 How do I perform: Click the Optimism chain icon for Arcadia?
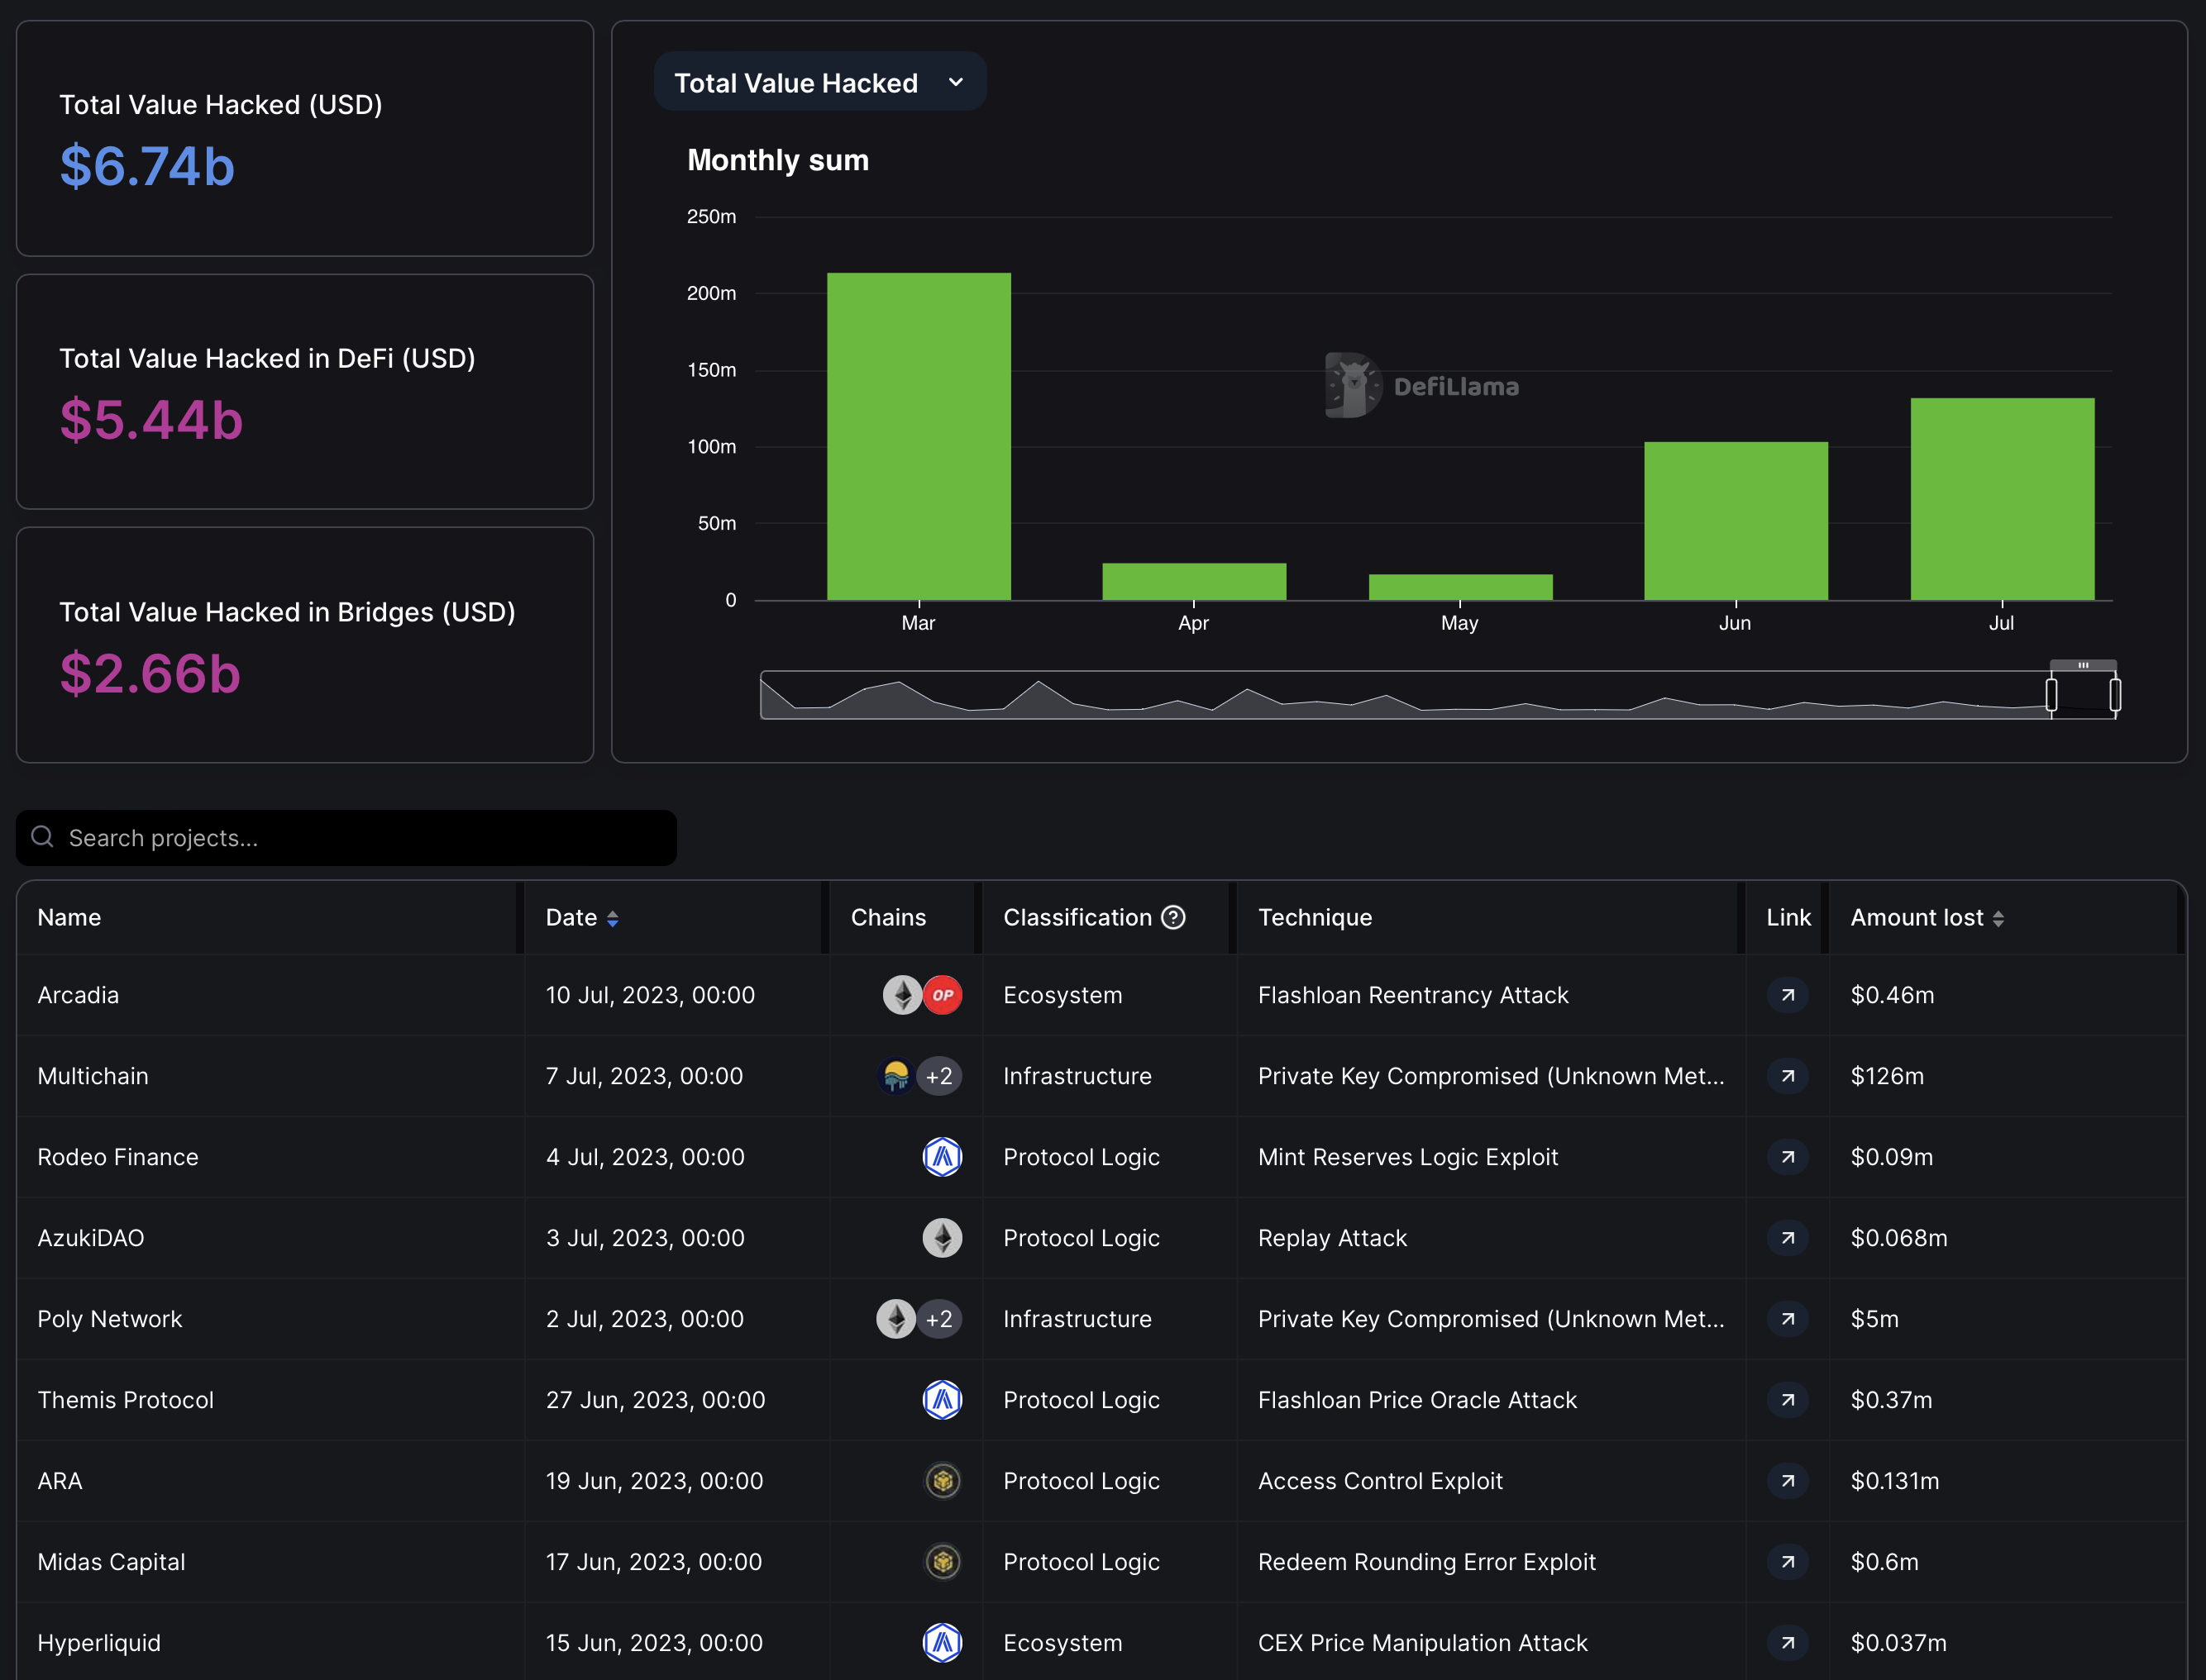[943, 995]
